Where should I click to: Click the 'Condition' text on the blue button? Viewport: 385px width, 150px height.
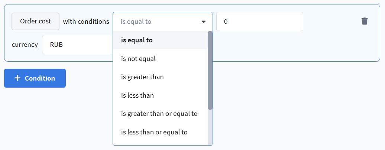point(40,78)
